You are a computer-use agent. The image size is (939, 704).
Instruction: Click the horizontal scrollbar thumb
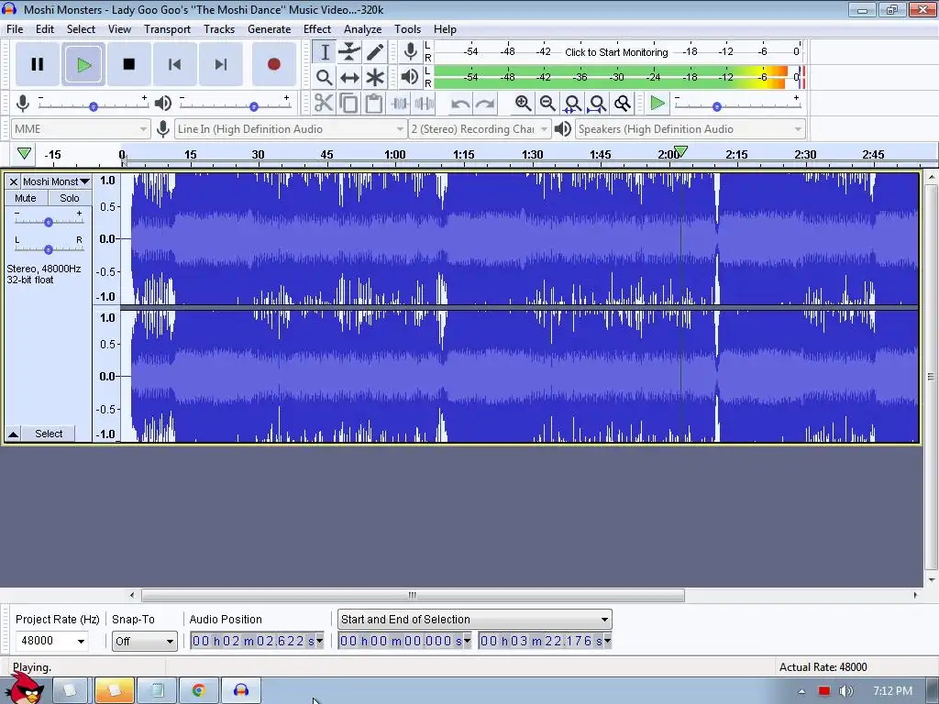(413, 595)
